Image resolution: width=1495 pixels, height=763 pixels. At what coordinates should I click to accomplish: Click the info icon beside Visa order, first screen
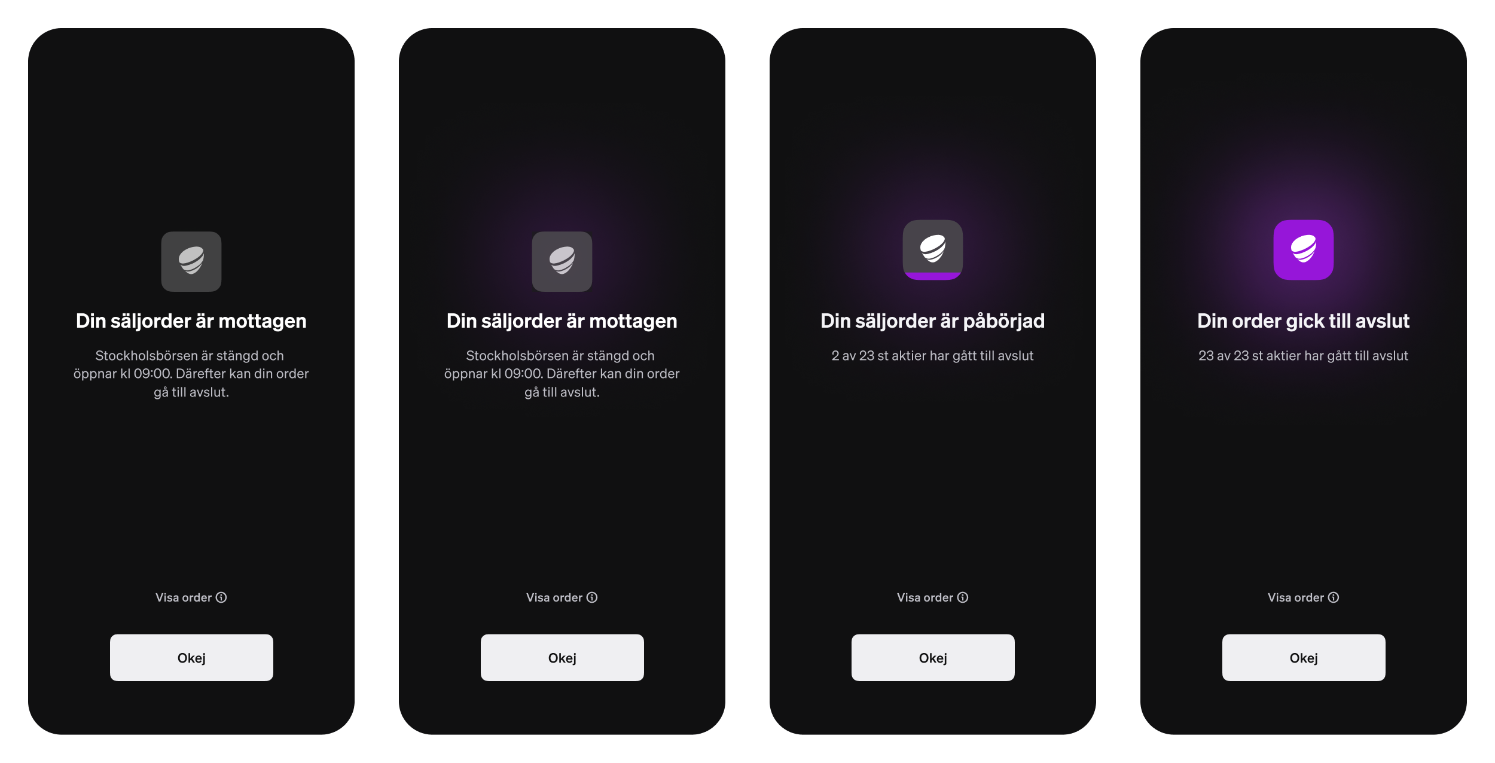click(x=221, y=597)
